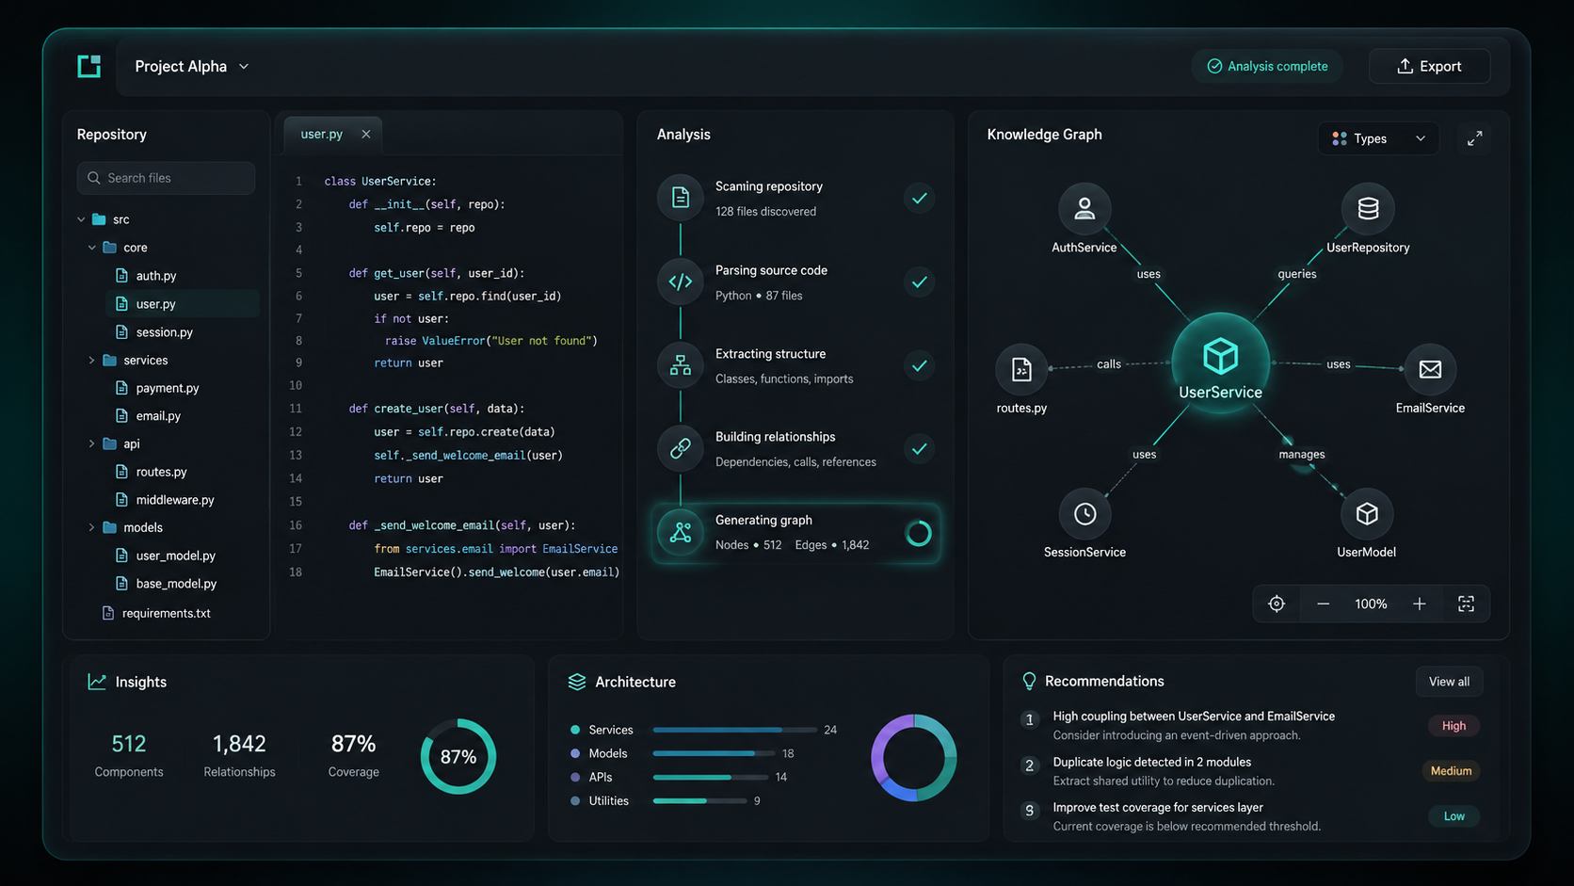Image resolution: width=1574 pixels, height=886 pixels.
Task: Click the architecture donut chart
Action: (914, 758)
